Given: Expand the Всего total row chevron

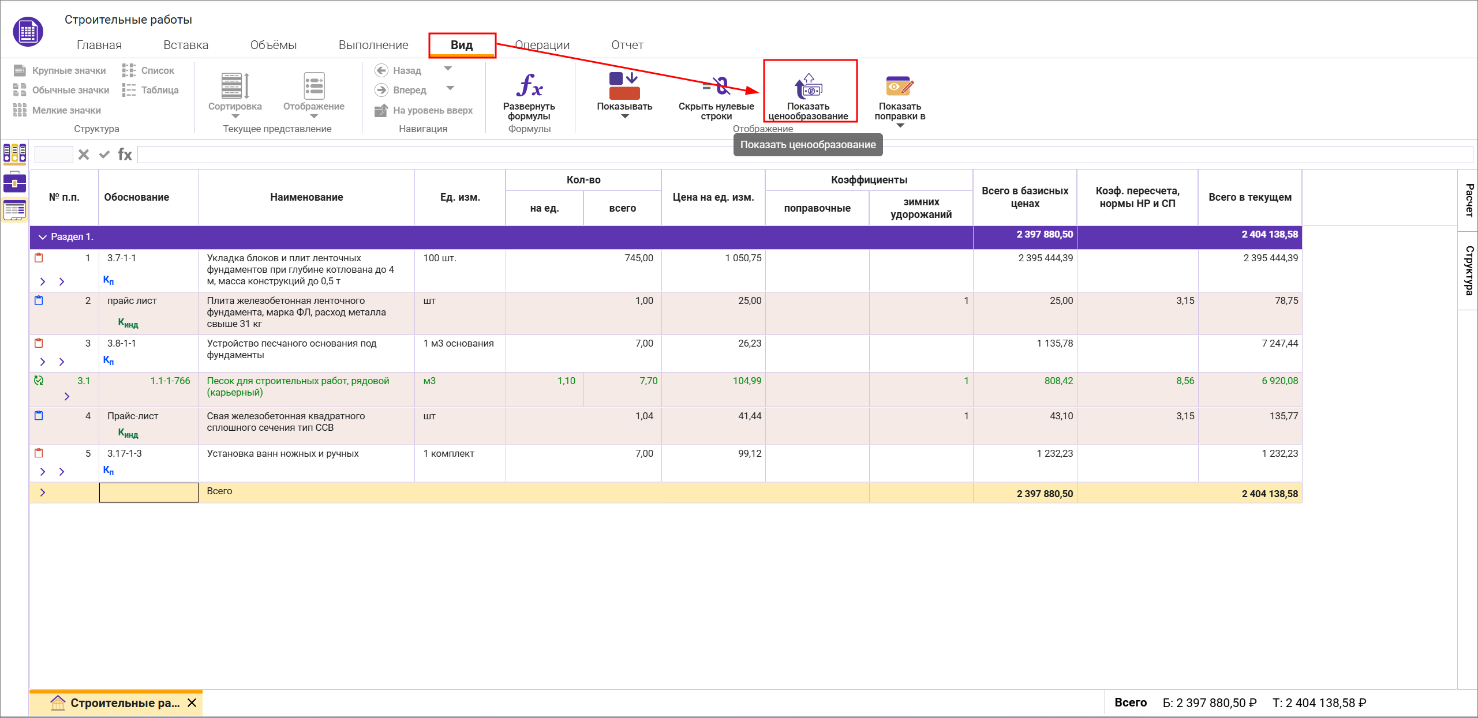Looking at the screenshot, I should pyautogui.click(x=42, y=493).
